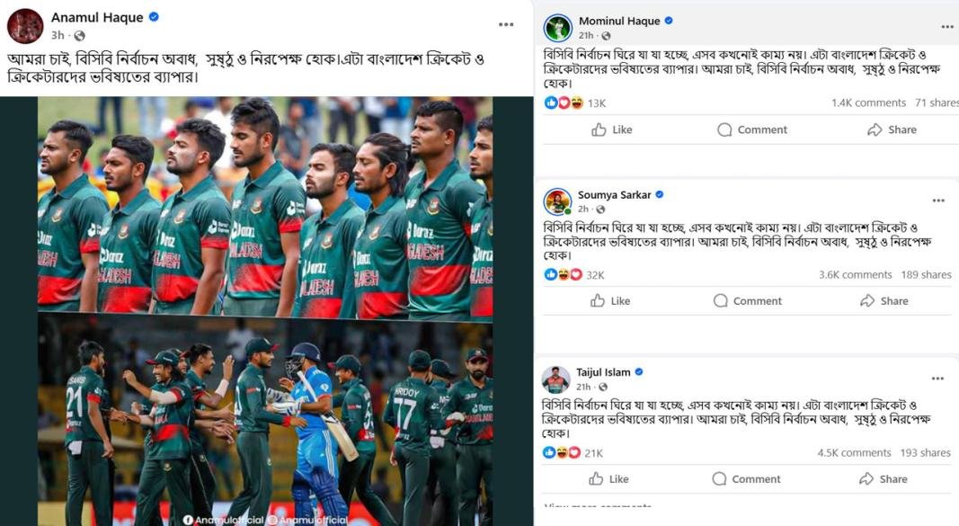Share Soumya Sarkar's post
The height and width of the screenshot is (526, 959).
(884, 301)
